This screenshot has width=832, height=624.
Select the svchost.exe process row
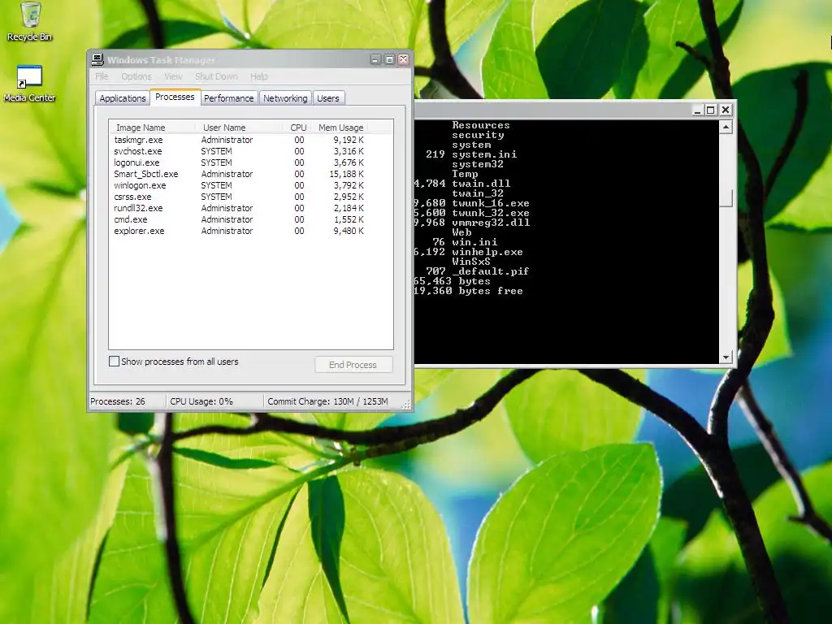click(239, 151)
